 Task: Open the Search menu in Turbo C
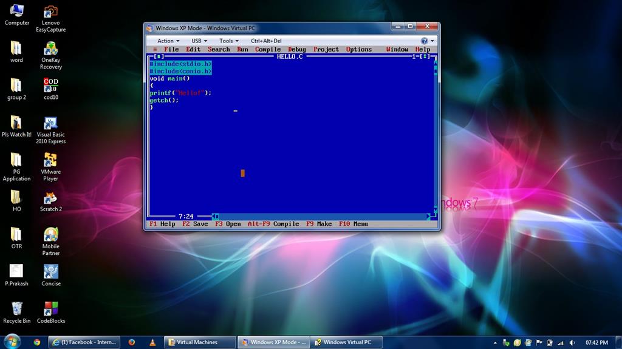coord(219,49)
